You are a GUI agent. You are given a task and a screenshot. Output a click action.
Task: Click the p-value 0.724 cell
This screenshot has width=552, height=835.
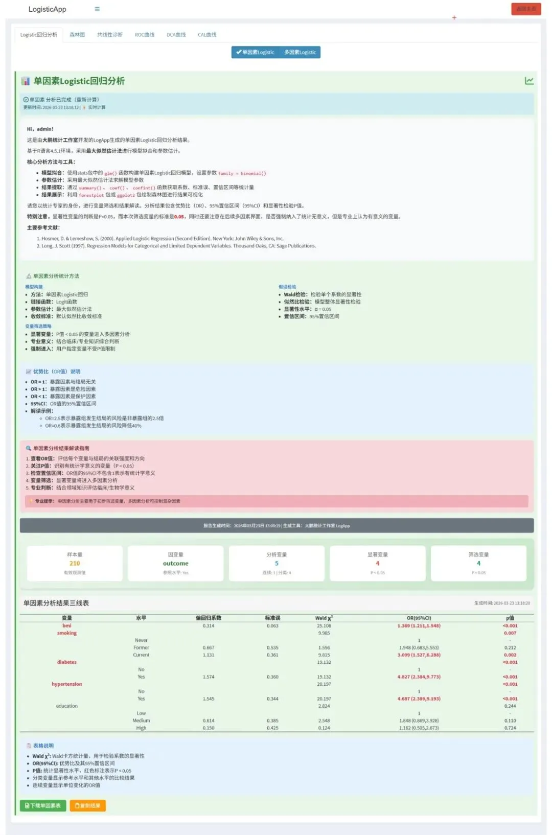tap(510, 728)
